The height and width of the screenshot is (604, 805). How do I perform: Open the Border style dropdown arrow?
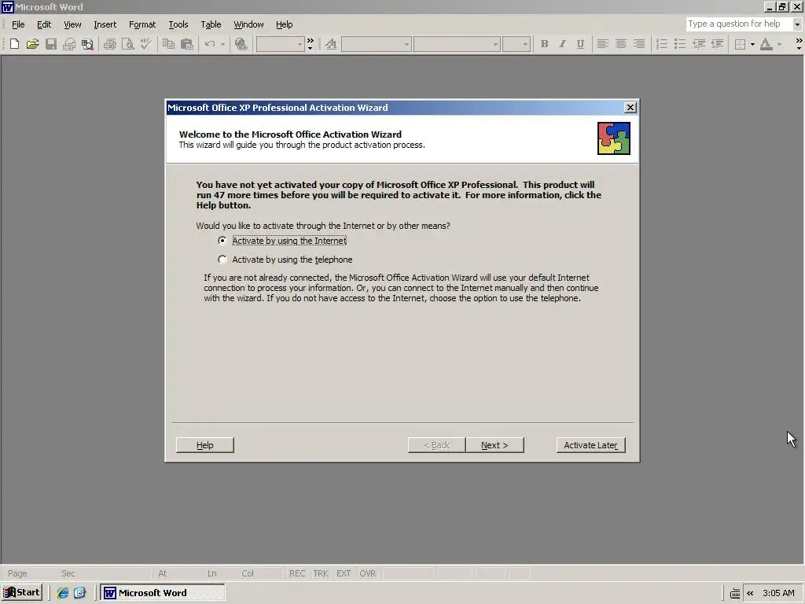pyautogui.click(x=752, y=44)
